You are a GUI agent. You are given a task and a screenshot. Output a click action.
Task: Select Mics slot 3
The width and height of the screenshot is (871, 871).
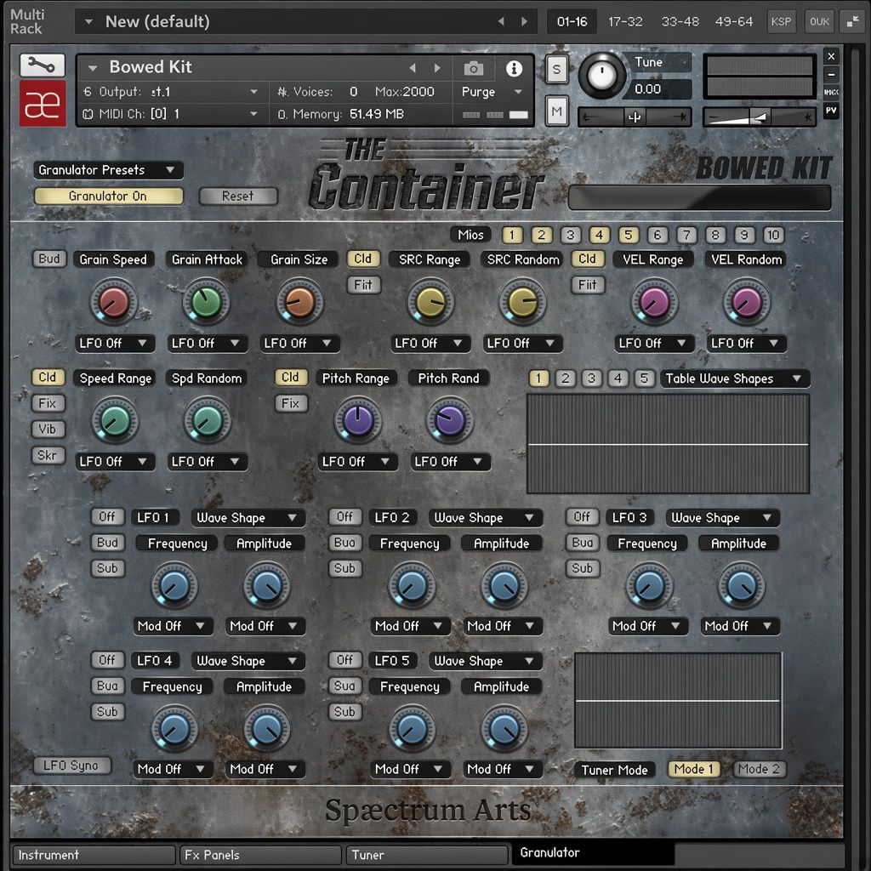click(571, 235)
